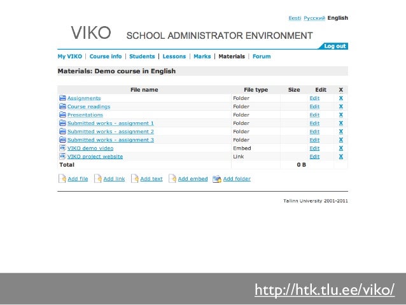Click the Log out button
Viewport: 406px width, 305px height.
click(x=333, y=46)
